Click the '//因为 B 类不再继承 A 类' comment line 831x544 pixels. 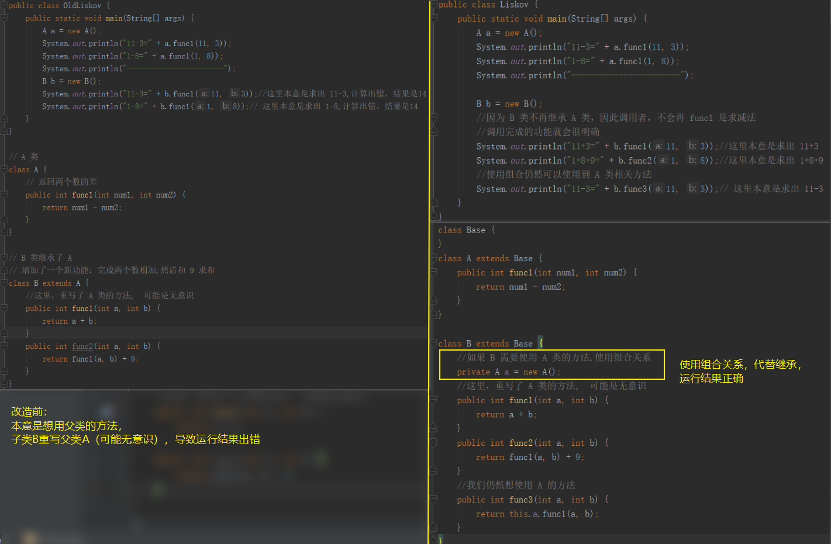point(616,118)
